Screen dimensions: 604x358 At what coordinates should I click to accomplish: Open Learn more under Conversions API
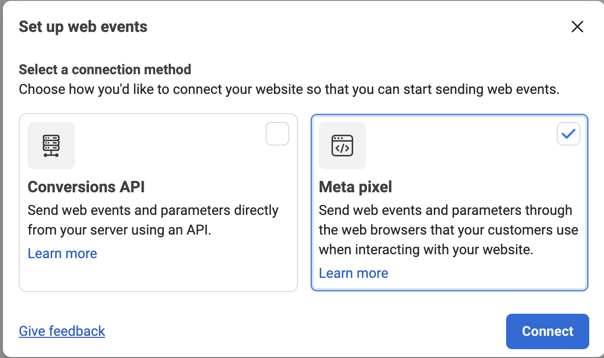coord(62,254)
